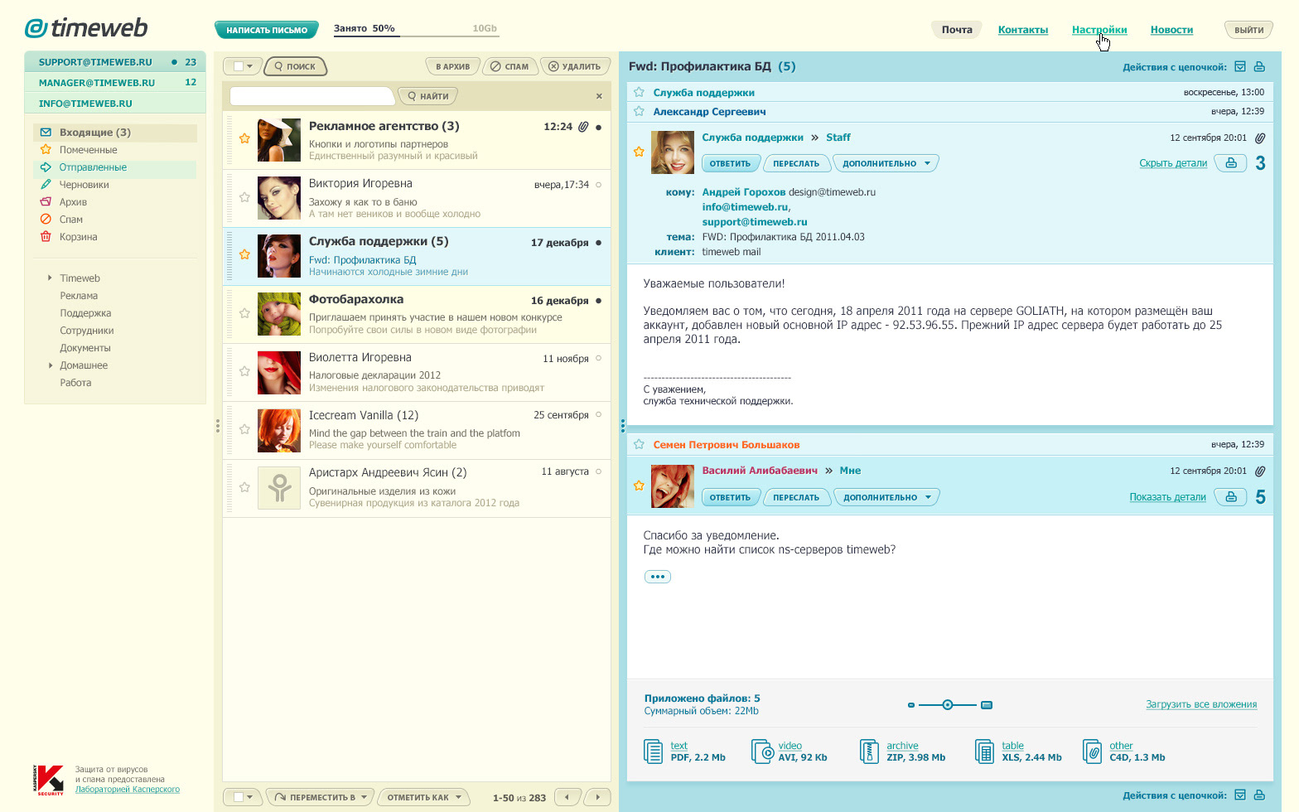Toggle star on Виктория Игоревна message

(244, 197)
